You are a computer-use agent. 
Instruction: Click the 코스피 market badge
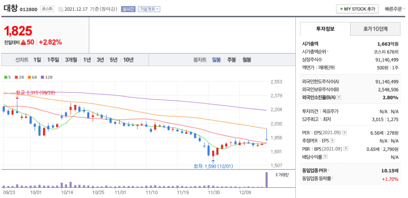(47, 9)
